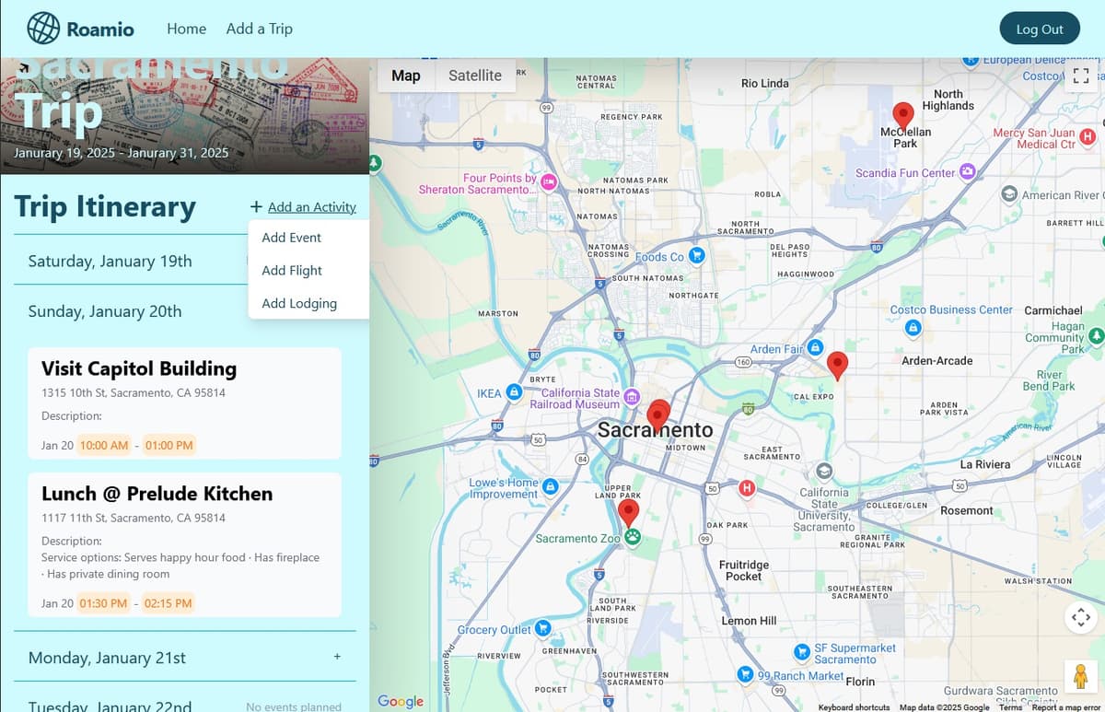This screenshot has height=712, width=1105.
Task: Click the red pin near Sacramento Zoo
Action: pyautogui.click(x=628, y=512)
